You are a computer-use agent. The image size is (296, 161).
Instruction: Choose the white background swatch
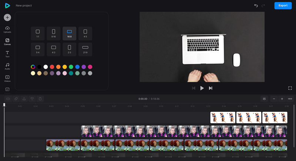point(46,67)
